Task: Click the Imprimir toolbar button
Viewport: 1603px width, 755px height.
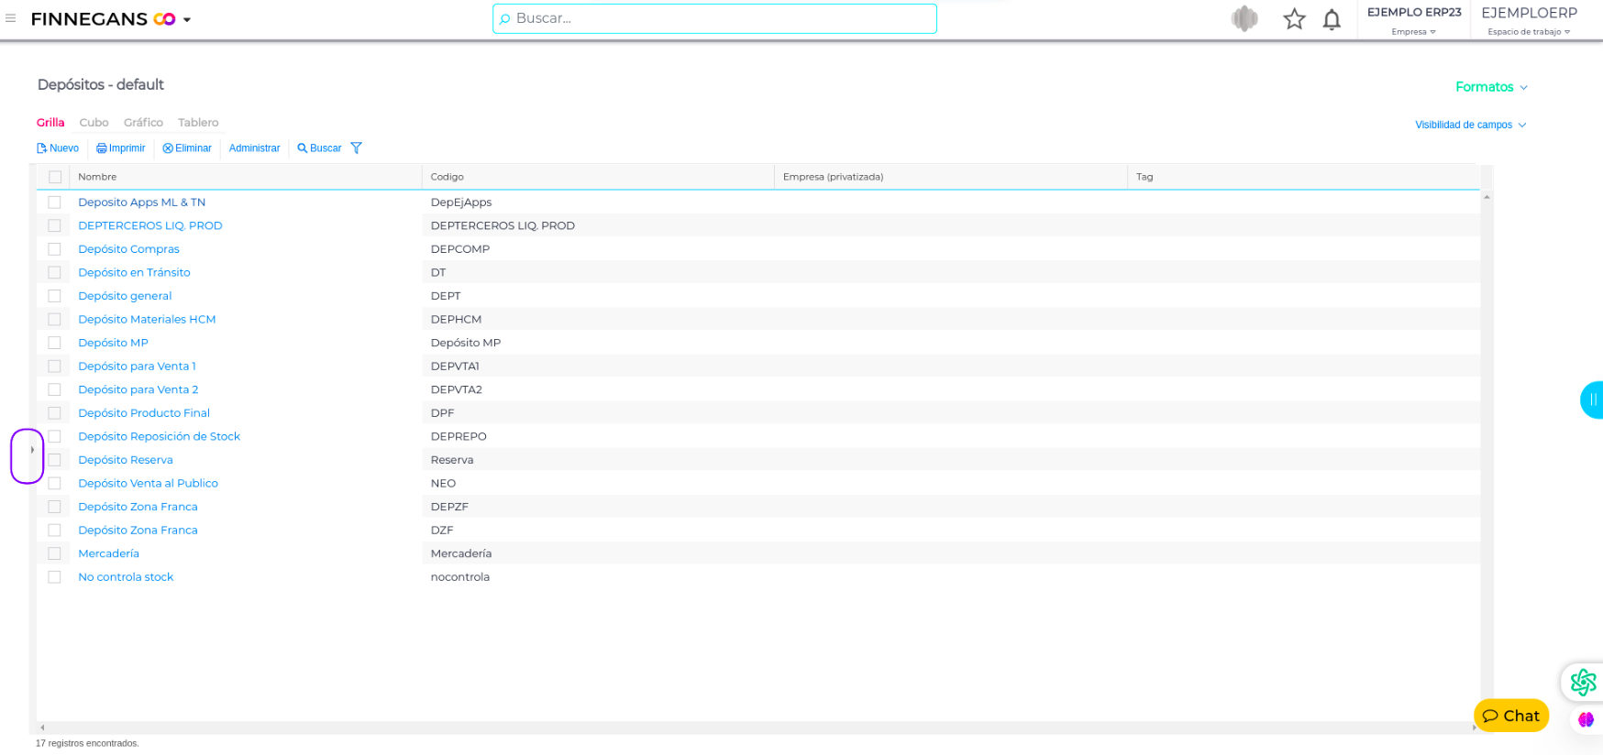Action: 121,148
